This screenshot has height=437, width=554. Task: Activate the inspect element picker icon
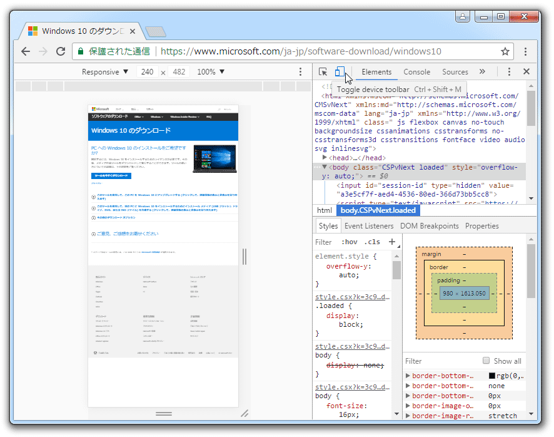coord(323,72)
